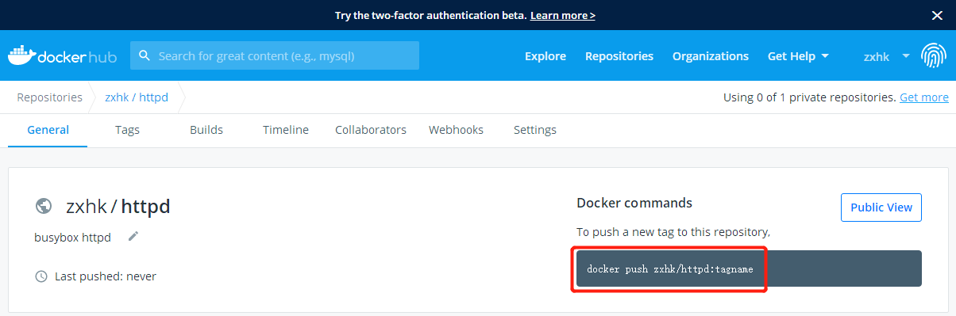The image size is (956, 316).
Task: Open the Webhooks tab
Action: pyautogui.click(x=456, y=130)
